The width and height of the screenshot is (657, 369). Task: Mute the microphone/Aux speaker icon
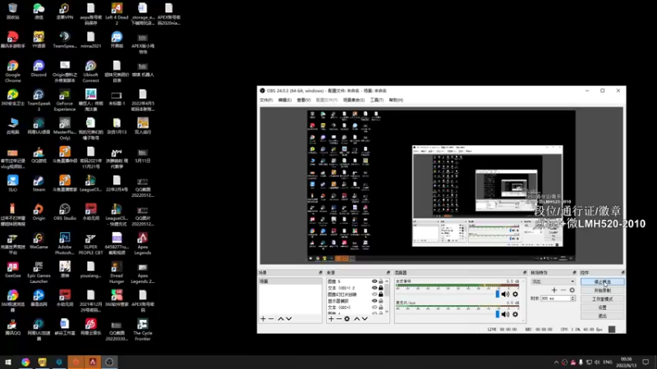[505, 314]
